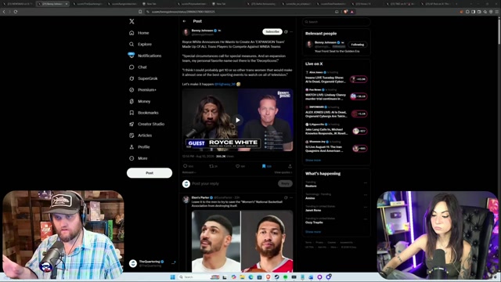Screen dimensions: 501x282
Task: Open the Home page from sidebar
Action: [x=139, y=33]
